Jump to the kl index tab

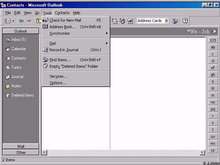coord(213,88)
